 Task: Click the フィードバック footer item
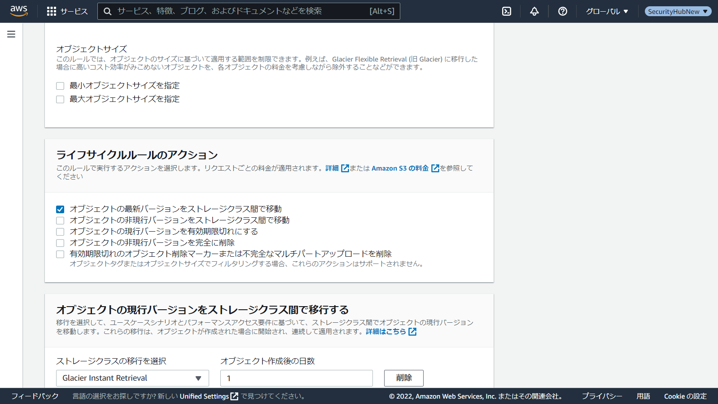click(35, 396)
